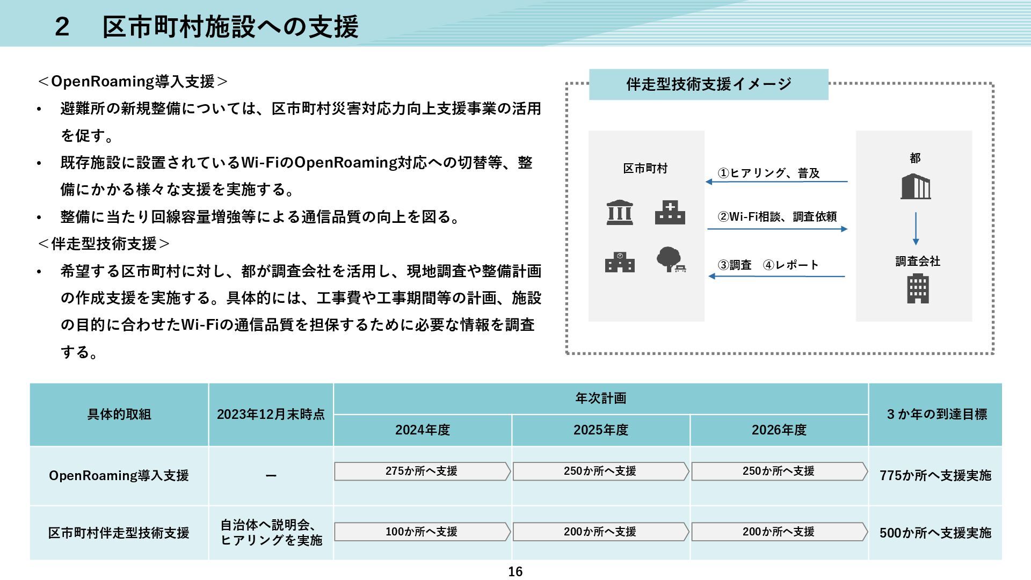Click the downward arrow from 都 to 調査会社

pos(916,229)
